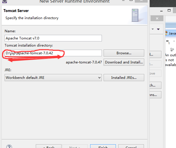This screenshot has width=176, height=148.
Task: Click the background button ending in 'ch...'
Action: point(155,85)
